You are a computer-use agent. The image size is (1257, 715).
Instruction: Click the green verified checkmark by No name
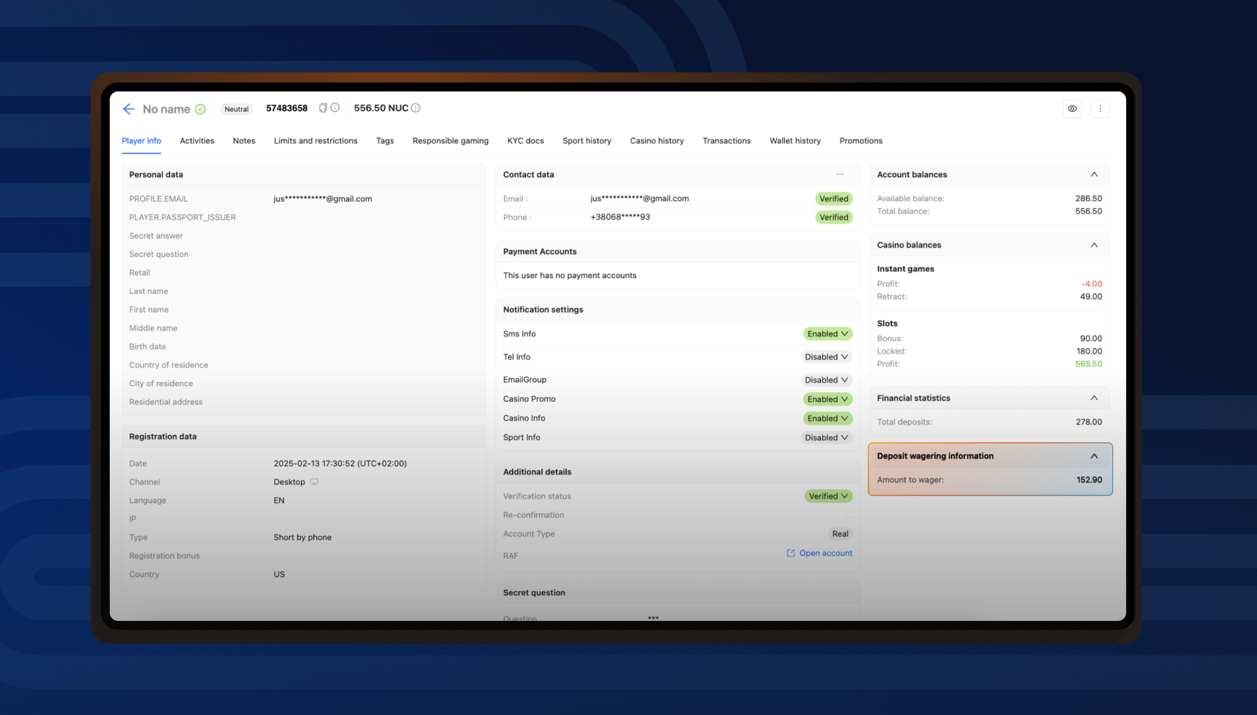(200, 109)
